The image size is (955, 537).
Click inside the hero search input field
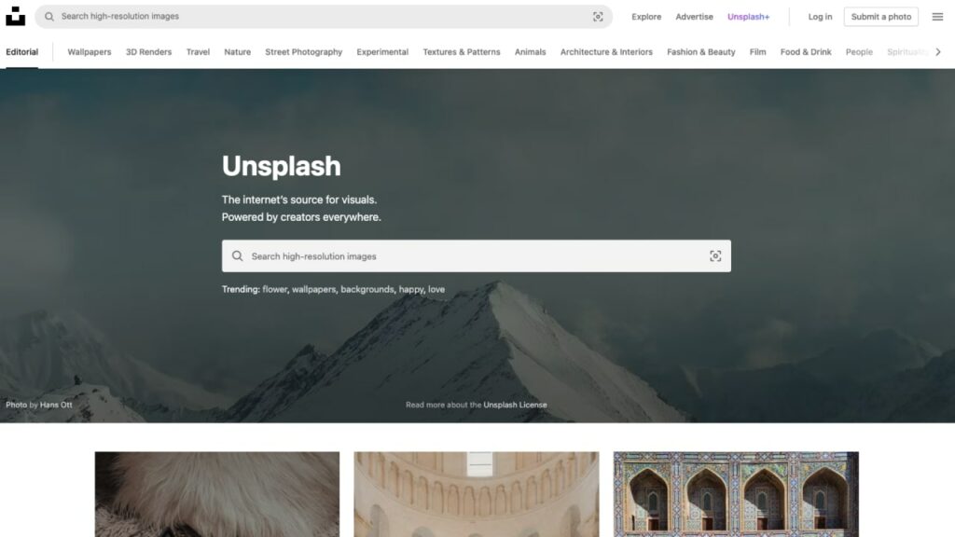point(420,255)
